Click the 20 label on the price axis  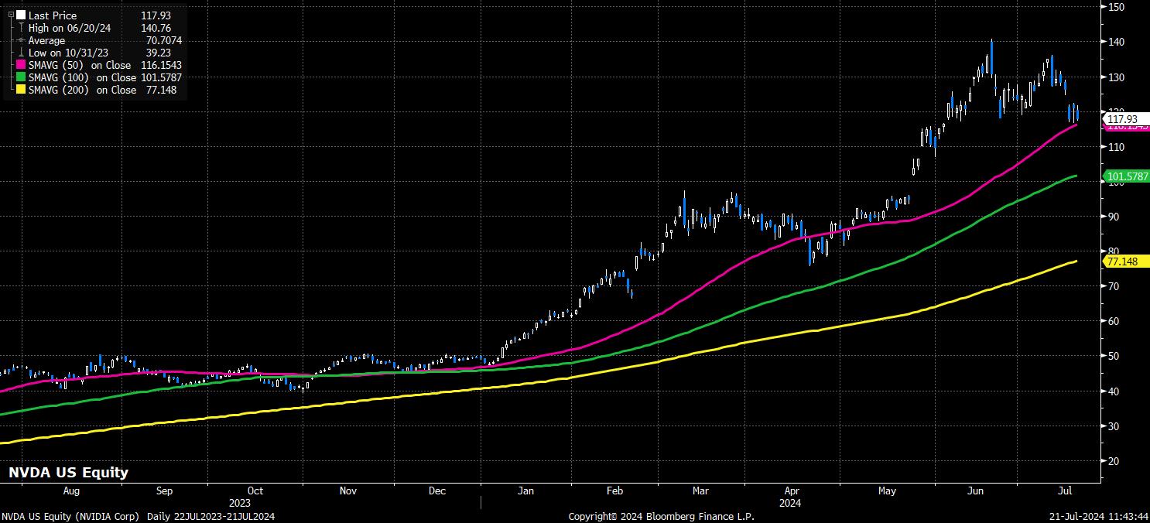[1114, 461]
